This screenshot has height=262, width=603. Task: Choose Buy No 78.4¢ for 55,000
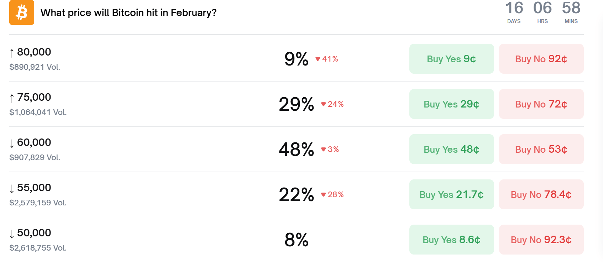coord(541,194)
